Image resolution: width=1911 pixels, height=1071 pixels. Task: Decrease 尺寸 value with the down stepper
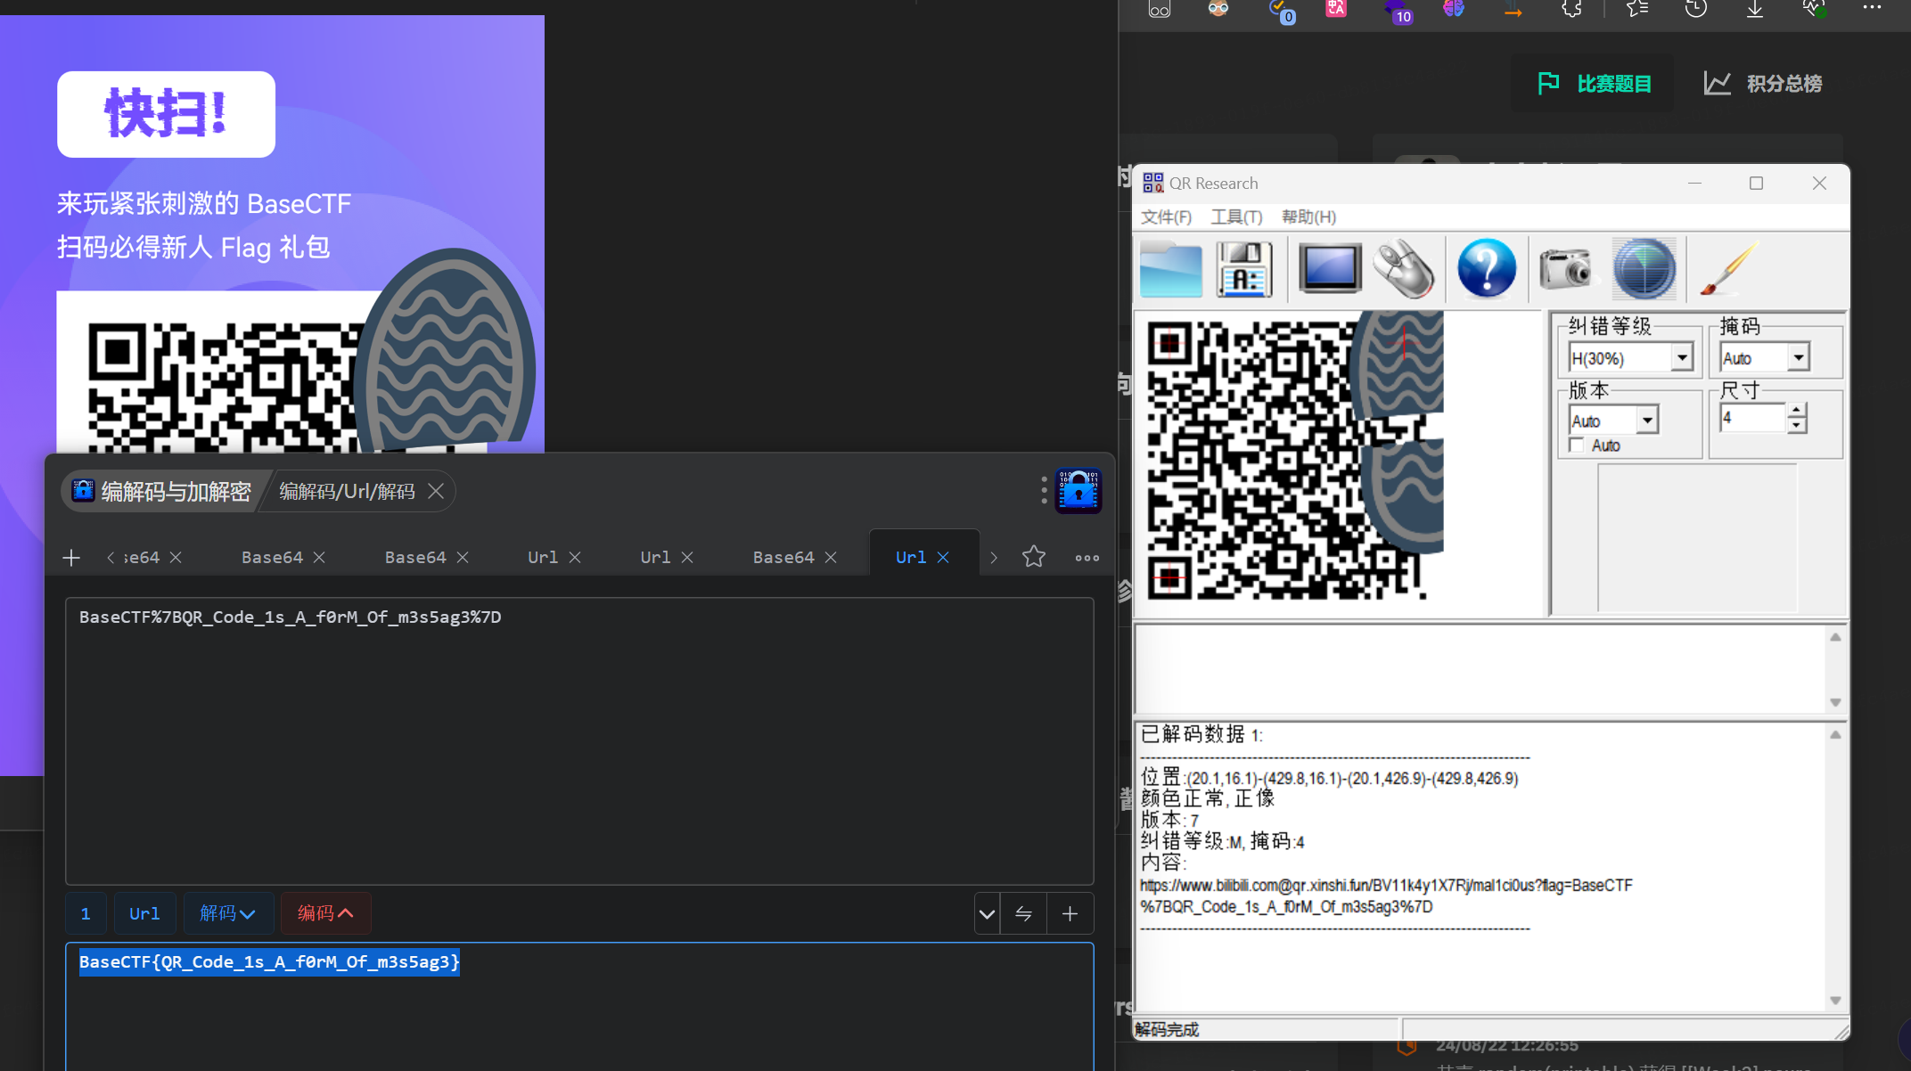(1797, 426)
